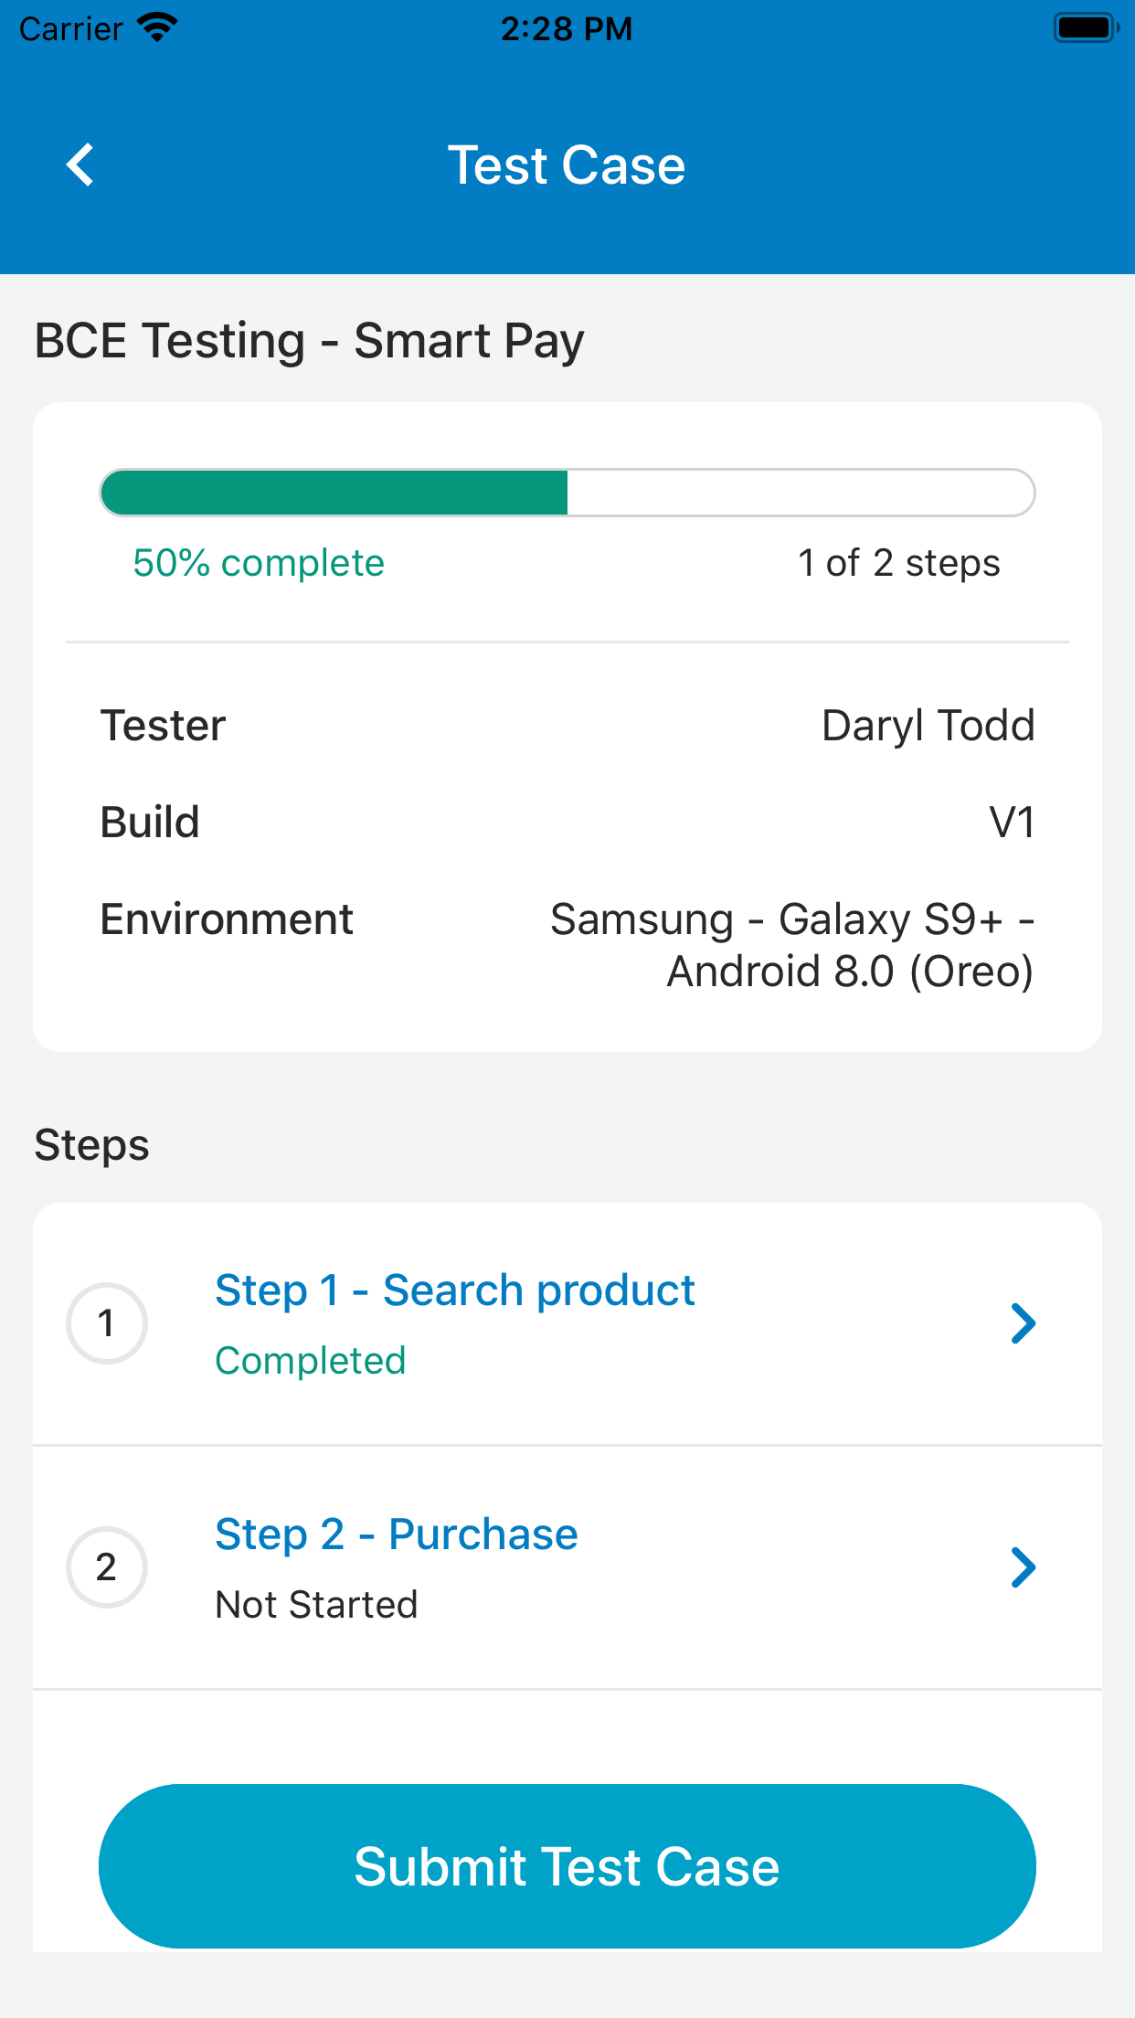Tap the Samsung Galaxy S9+ environment value
This screenshot has width=1135, height=2018.
click(791, 945)
